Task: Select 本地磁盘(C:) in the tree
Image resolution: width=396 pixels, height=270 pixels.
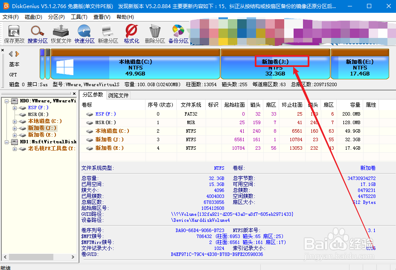Action: pyautogui.click(x=45, y=122)
